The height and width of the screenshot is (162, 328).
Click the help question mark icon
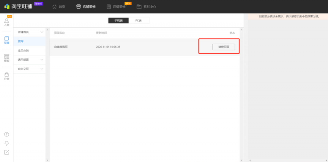(6, 134)
